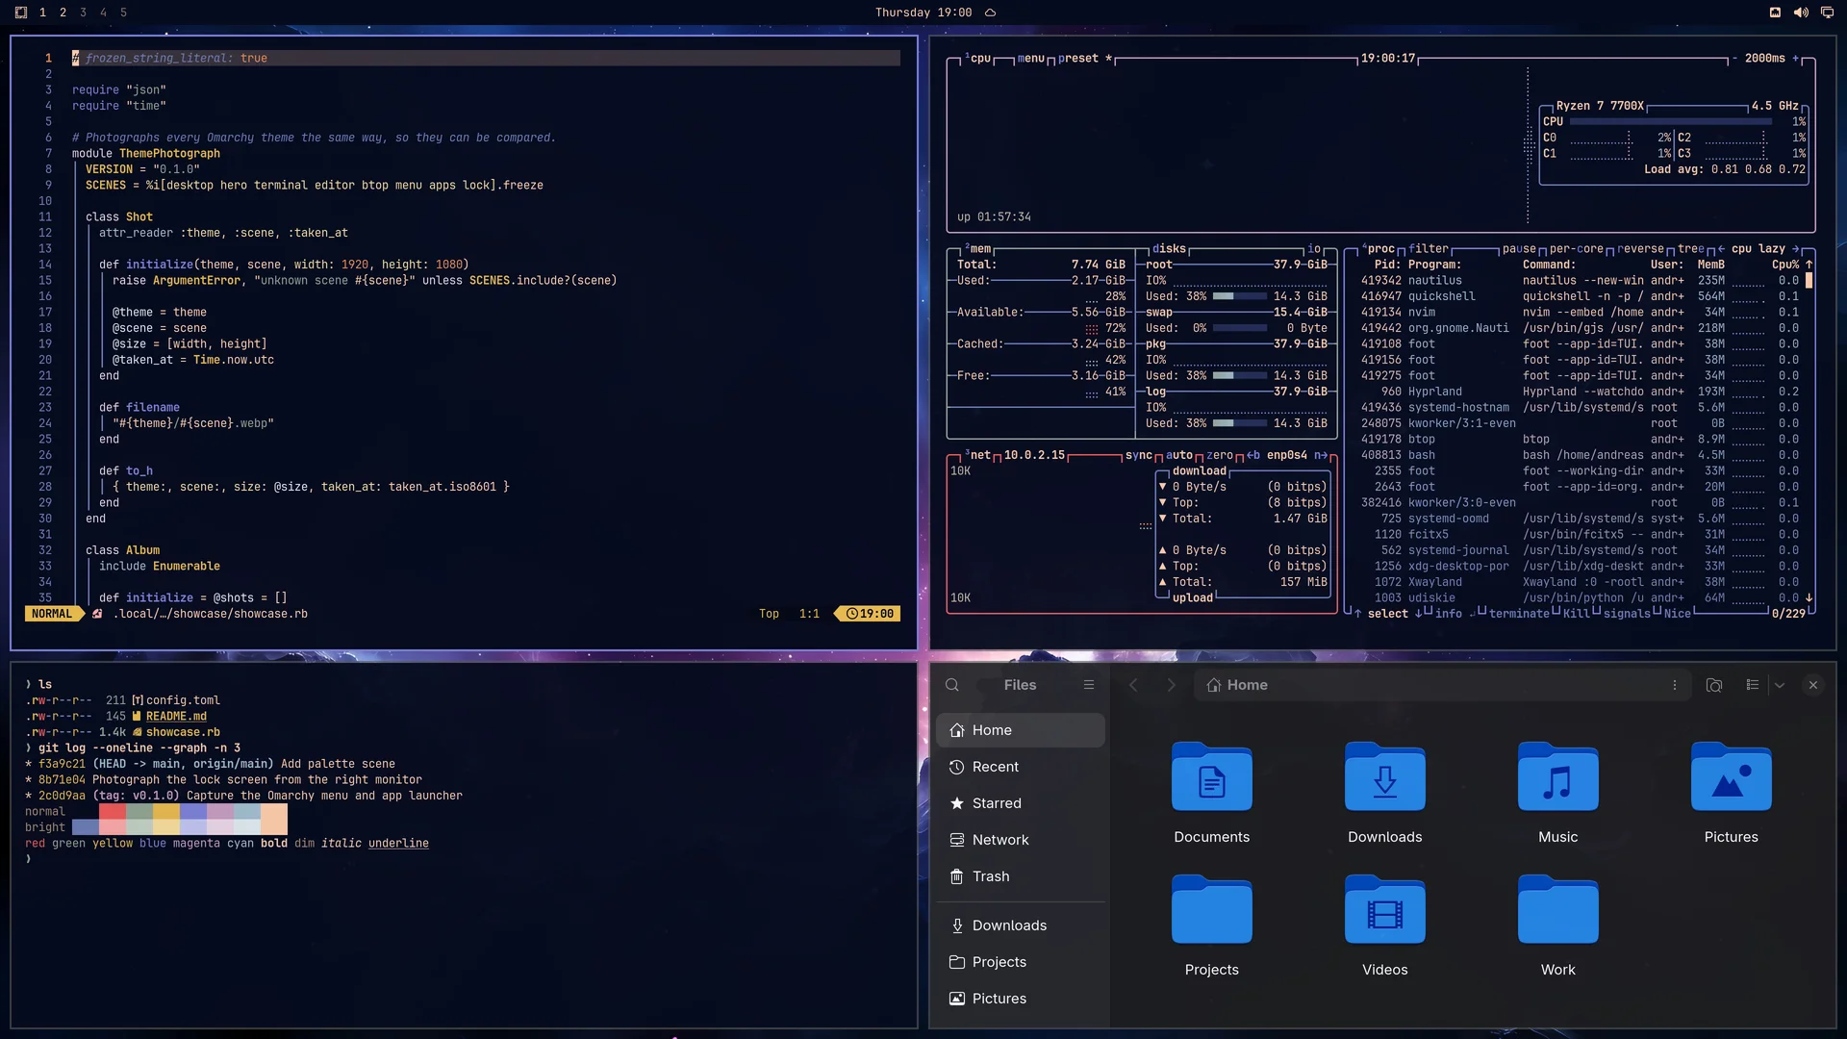
Task: Click btop signals button
Action: point(1627,614)
